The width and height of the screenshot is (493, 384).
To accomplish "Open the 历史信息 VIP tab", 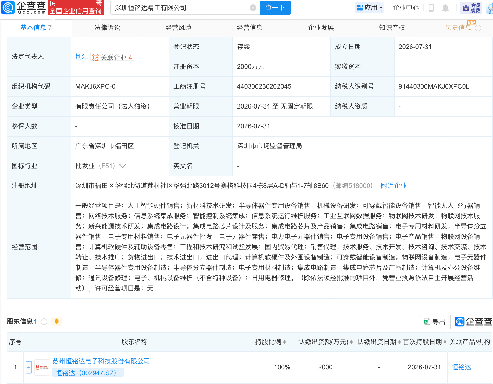I will pos(458,28).
